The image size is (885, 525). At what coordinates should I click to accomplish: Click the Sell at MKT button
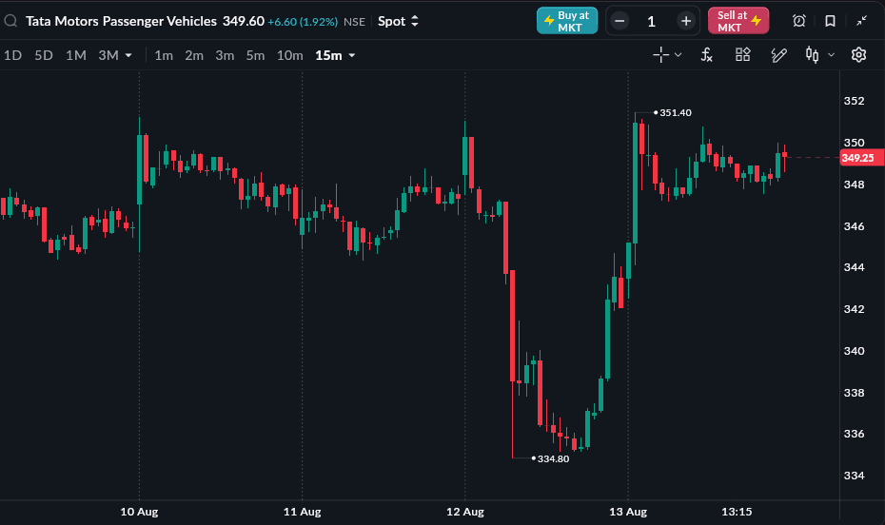tap(738, 21)
